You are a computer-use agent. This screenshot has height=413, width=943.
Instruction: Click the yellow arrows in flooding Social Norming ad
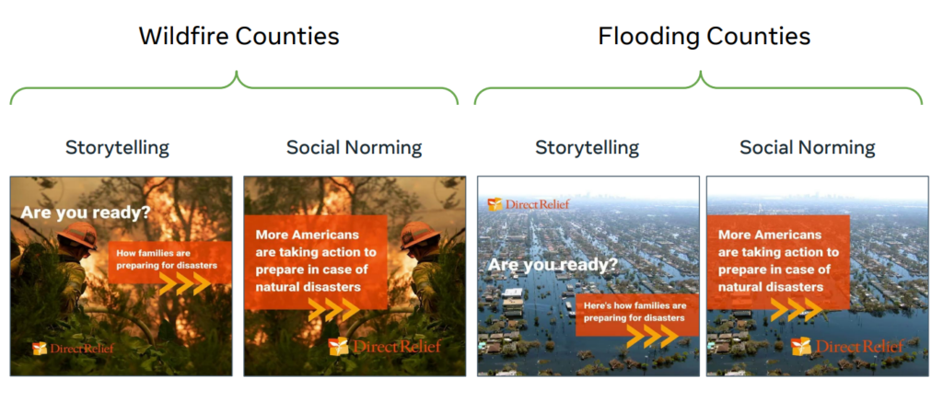797,310
